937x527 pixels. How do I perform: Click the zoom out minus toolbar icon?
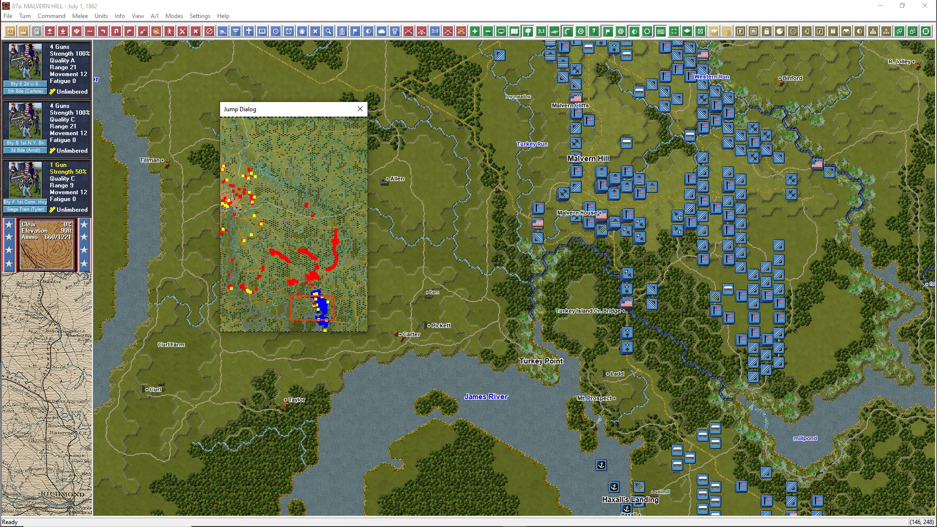point(488,31)
